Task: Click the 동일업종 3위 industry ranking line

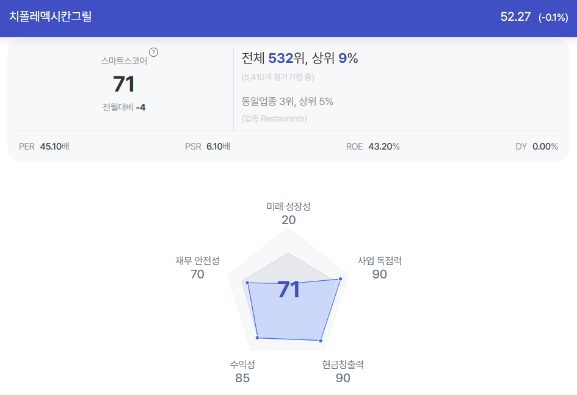Action: (288, 101)
